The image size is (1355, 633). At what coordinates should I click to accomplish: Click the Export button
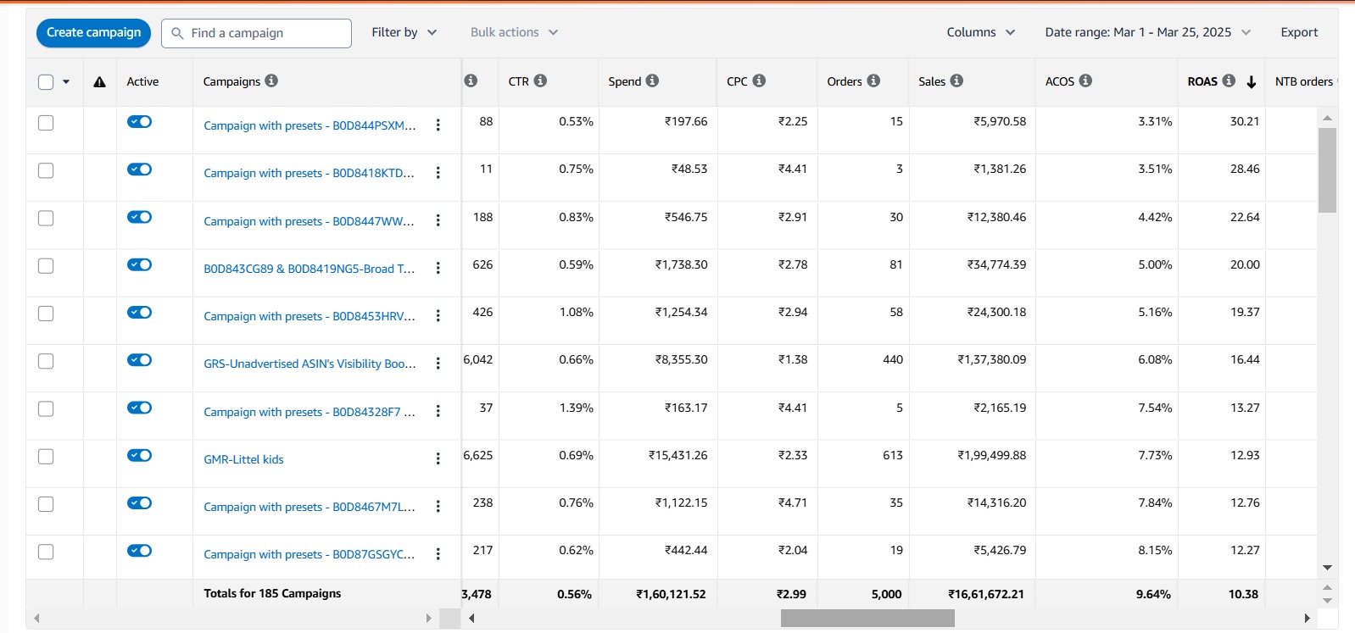(1299, 32)
